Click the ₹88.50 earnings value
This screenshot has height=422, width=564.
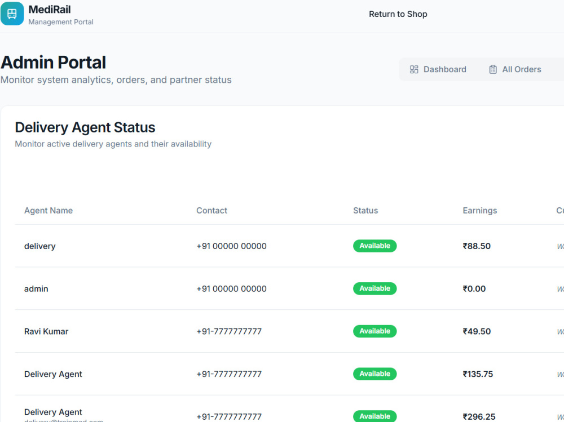477,246
